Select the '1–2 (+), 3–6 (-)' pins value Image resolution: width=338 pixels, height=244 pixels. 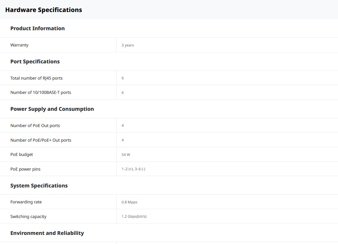coord(133,169)
